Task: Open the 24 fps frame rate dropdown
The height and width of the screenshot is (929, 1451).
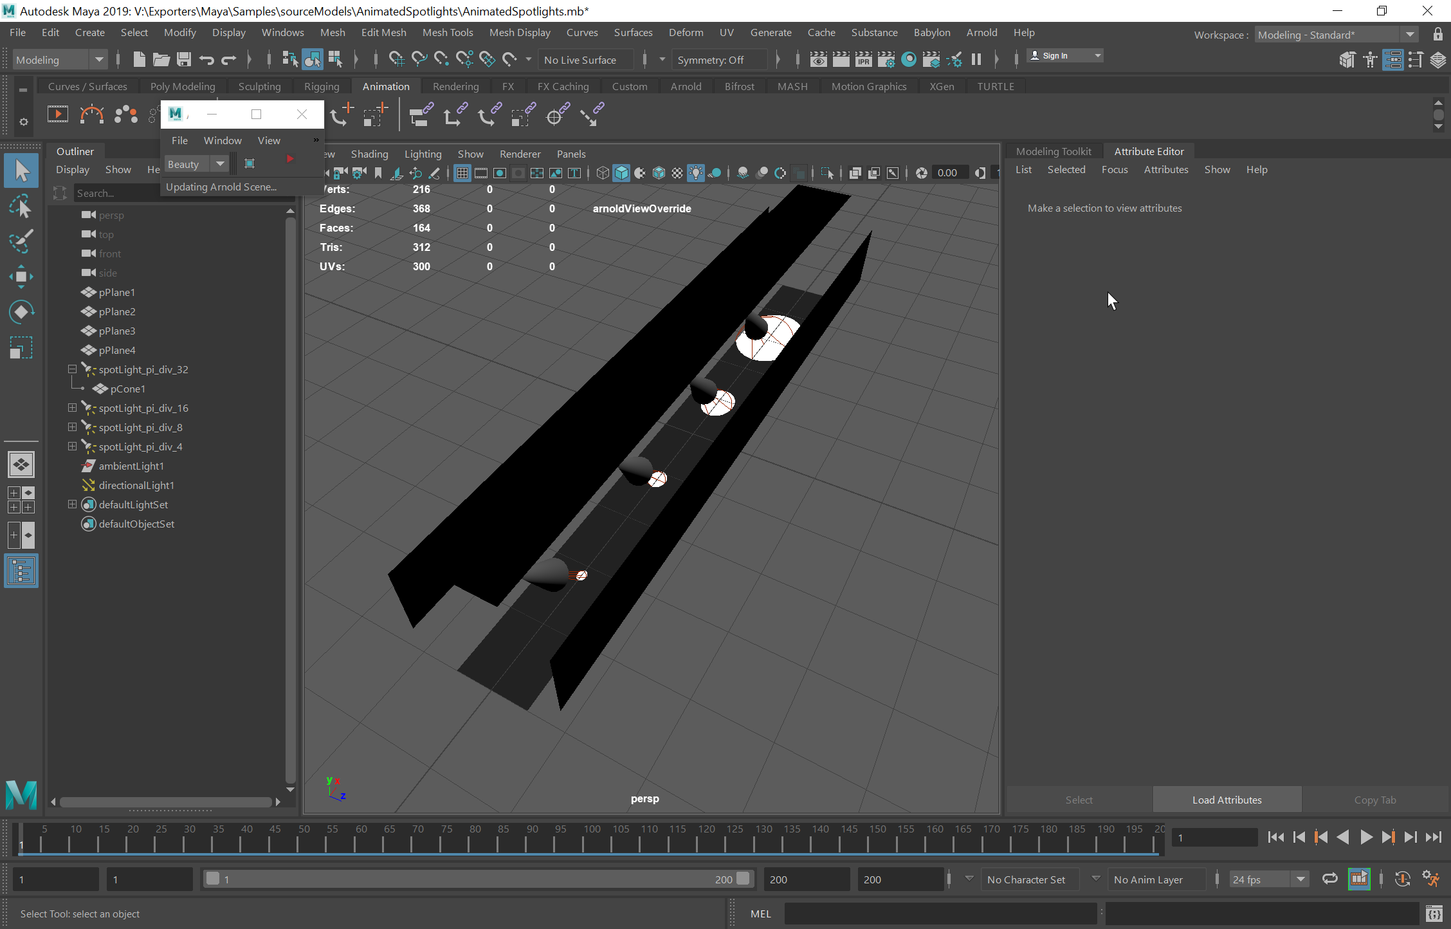Action: coord(1269,879)
